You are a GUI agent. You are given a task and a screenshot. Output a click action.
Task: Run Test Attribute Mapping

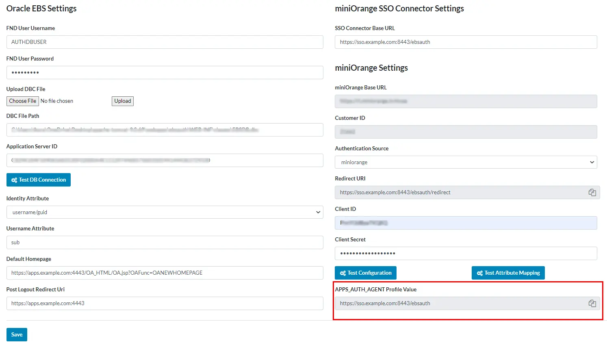click(x=508, y=273)
